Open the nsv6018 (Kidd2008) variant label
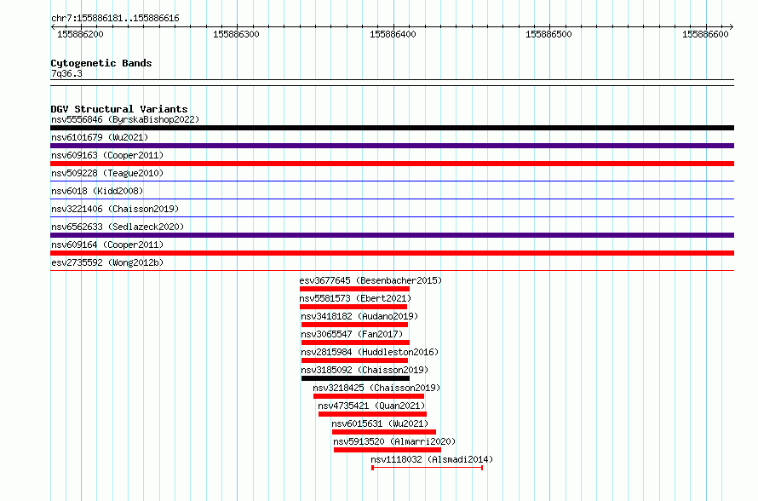 point(97,191)
